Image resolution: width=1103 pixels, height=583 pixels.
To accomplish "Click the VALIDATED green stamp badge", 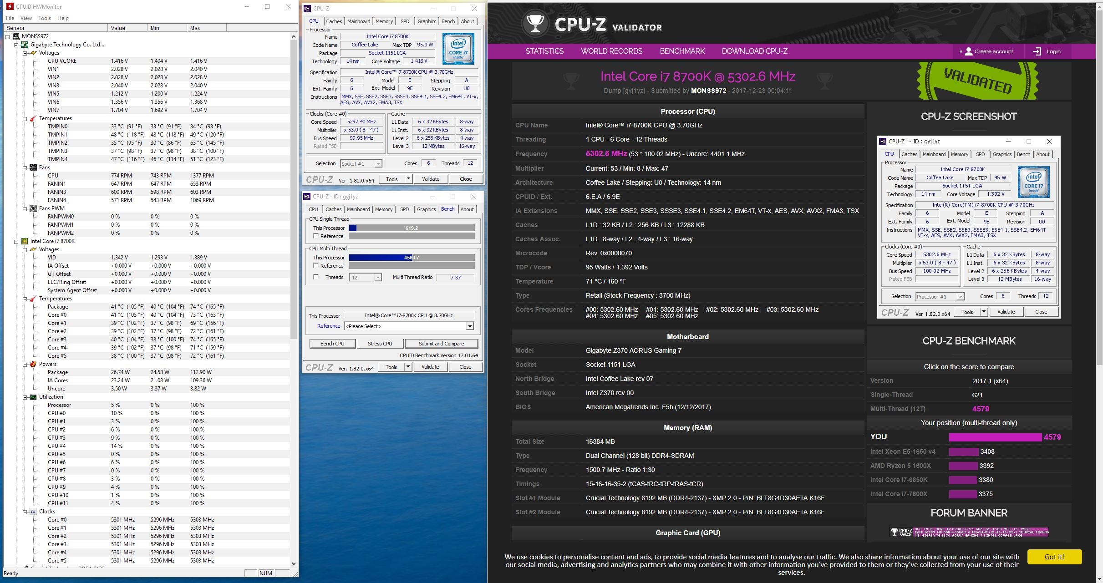I will point(978,80).
